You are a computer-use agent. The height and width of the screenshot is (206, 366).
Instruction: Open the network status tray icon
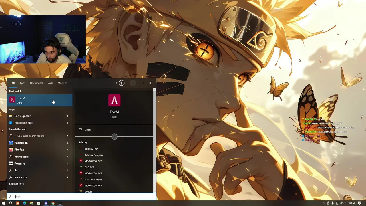click(x=337, y=203)
